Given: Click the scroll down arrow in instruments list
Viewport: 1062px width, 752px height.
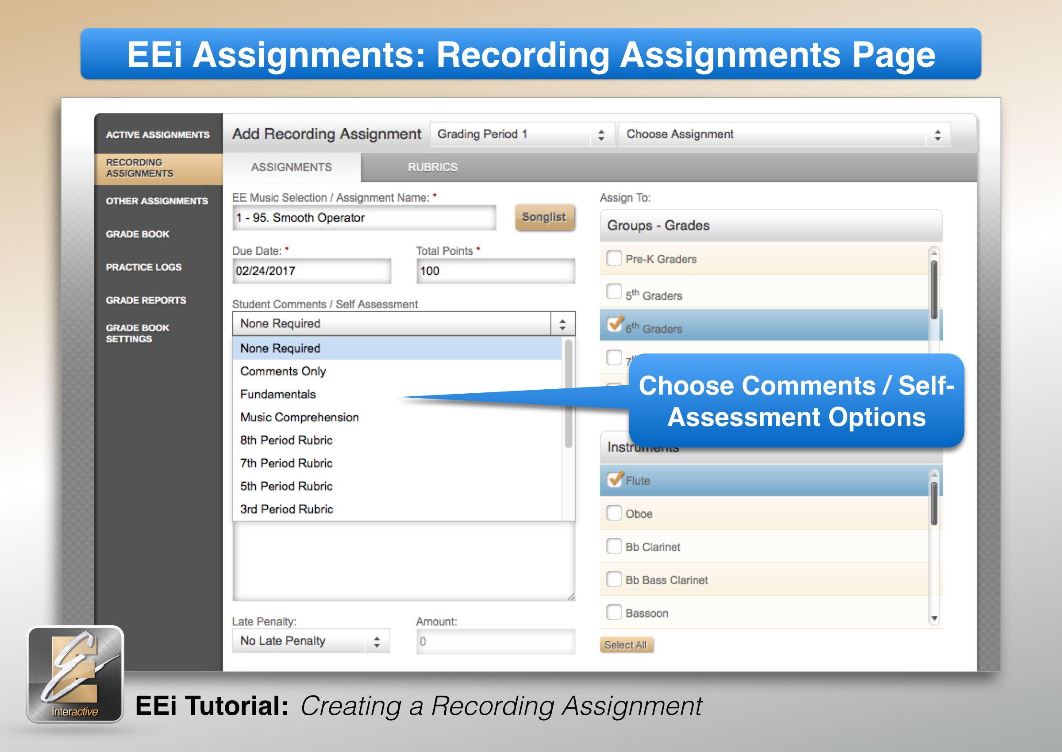Looking at the screenshot, I should coord(934,619).
